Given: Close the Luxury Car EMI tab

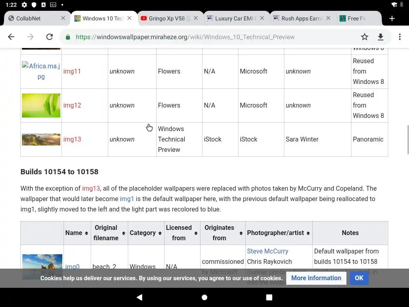Looking at the screenshot, I should click(262, 18).
